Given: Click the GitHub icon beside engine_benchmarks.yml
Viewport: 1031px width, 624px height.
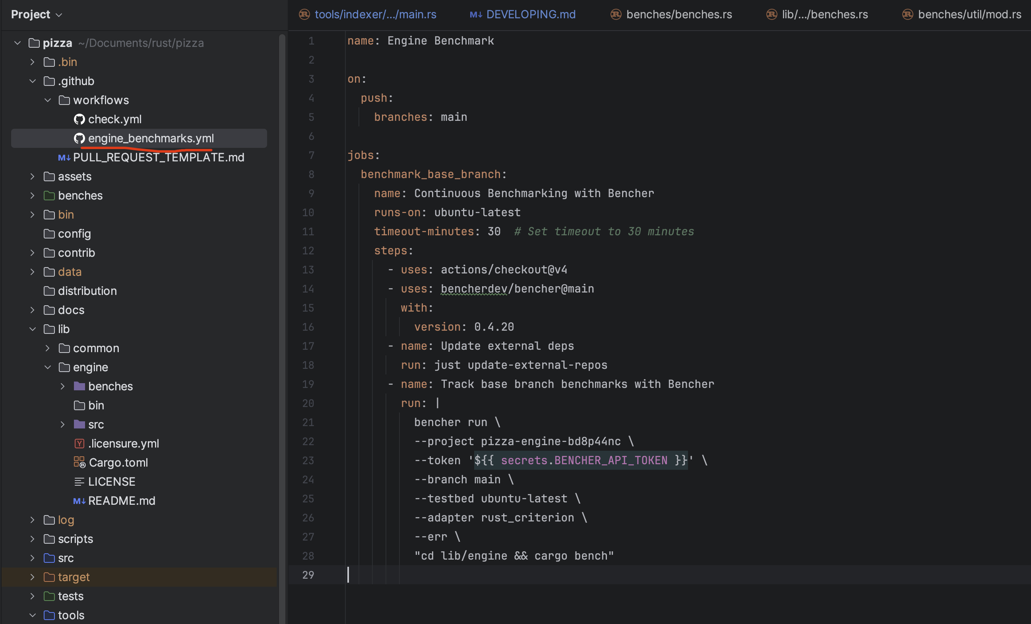Looking at the screenshot, I should [79, 138].
